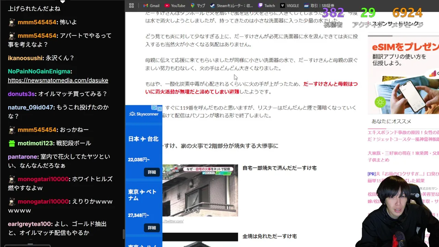Open the エキスポランド事故の原因 sidebar link
439x247 pixels.
(403, 136)
